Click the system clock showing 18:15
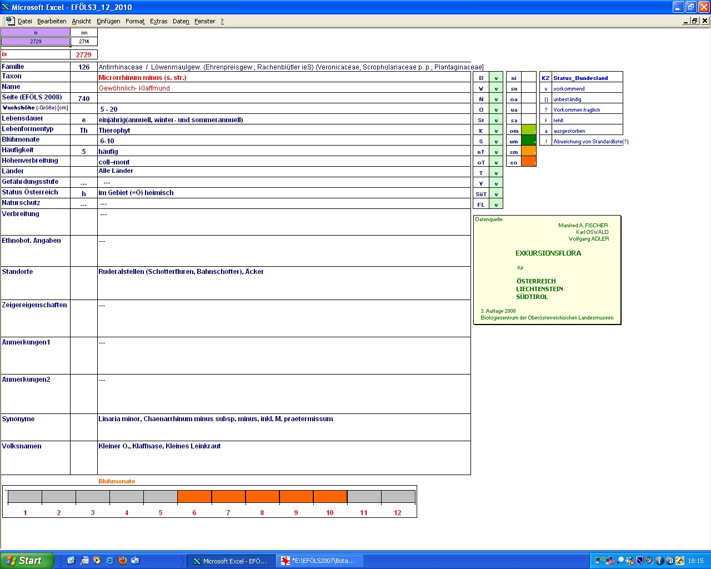The height and width of the screenshot is (569, 711). [x=695, y=561]
